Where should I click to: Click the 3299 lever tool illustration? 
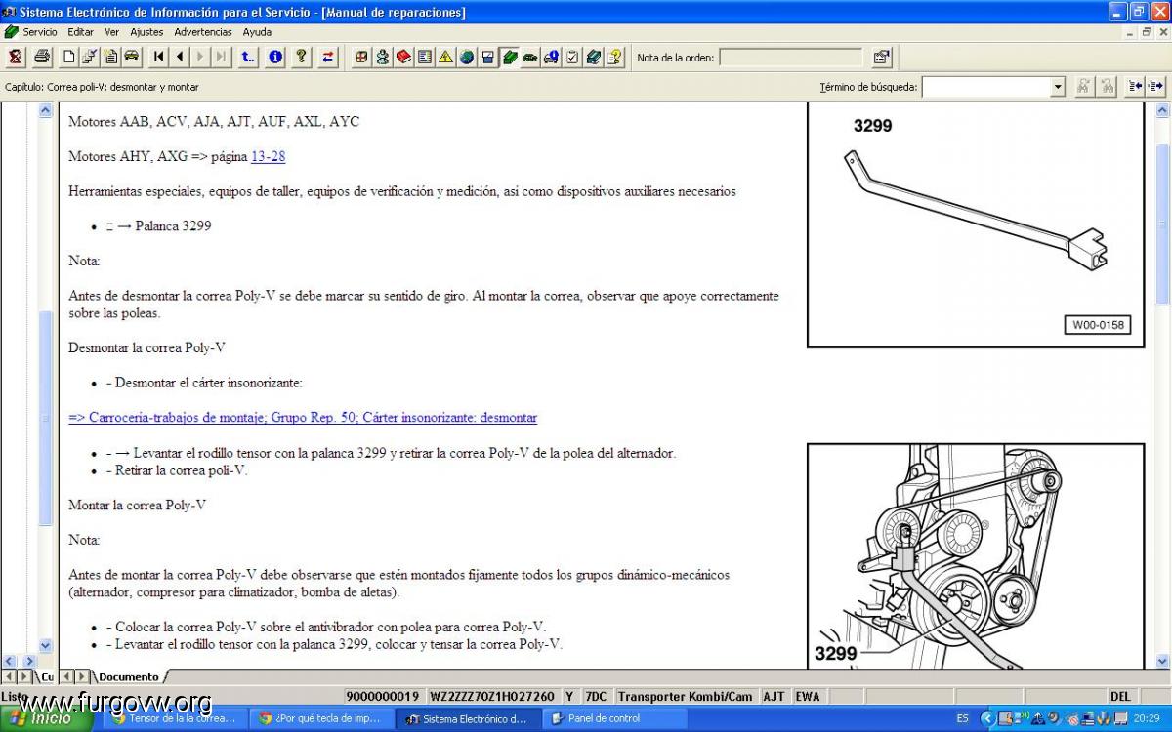975,224
